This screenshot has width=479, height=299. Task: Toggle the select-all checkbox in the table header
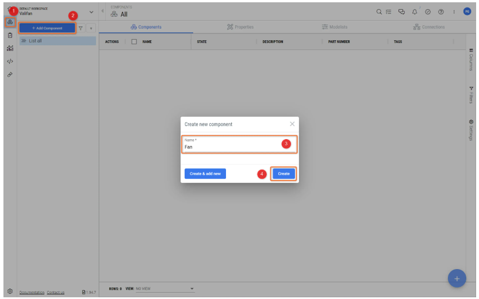[x=134, y=41]
